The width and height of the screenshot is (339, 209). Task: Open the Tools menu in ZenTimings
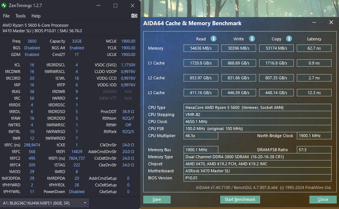pos(20,16)
